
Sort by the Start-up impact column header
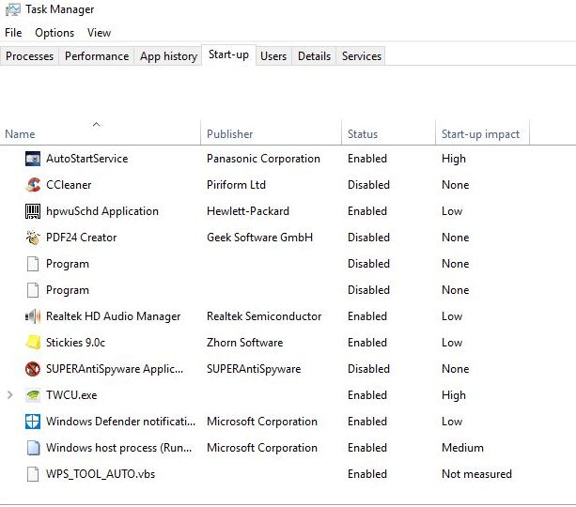tap(482, 133)
